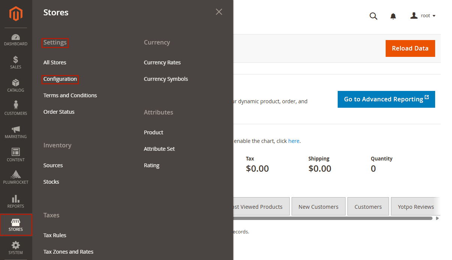Open Tax Rules menu item
The image size is (452, 260).
point(55,235)
